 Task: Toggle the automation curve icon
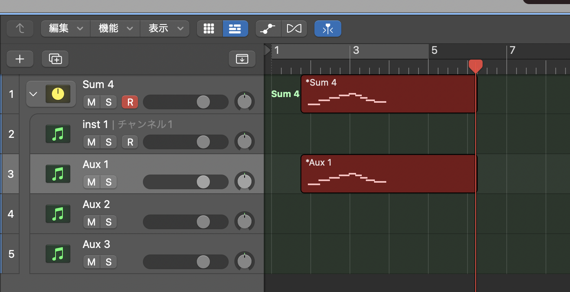(x=268, y=29)
